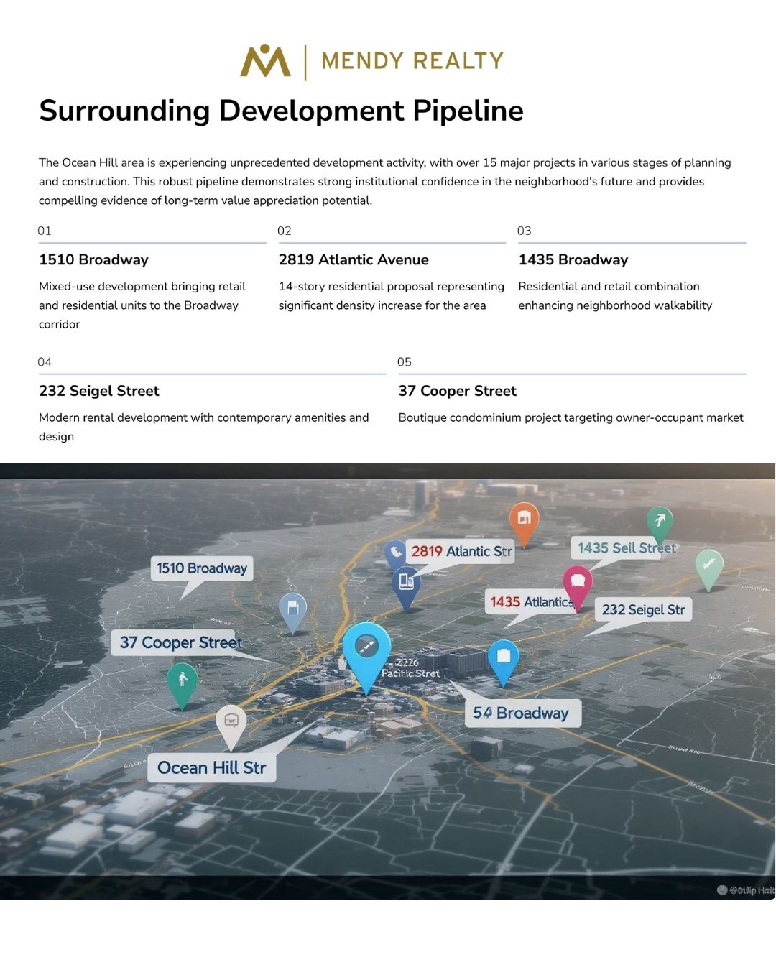Click the white monitor map pin
Viewport: 776px width, 970px height.
231,721
